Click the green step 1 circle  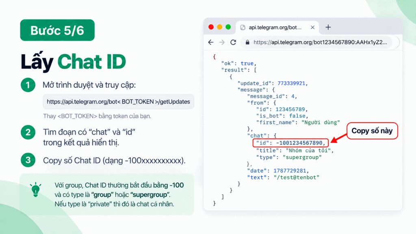tap(28, 85)
